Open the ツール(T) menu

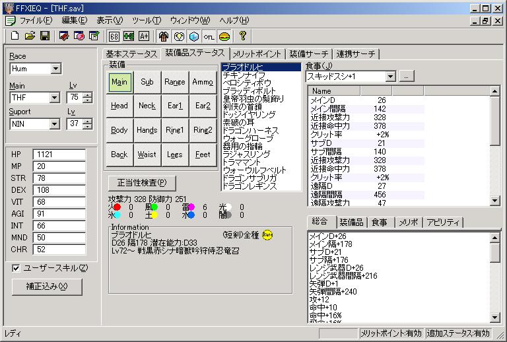pyautogui.click(x=147, y=20)
